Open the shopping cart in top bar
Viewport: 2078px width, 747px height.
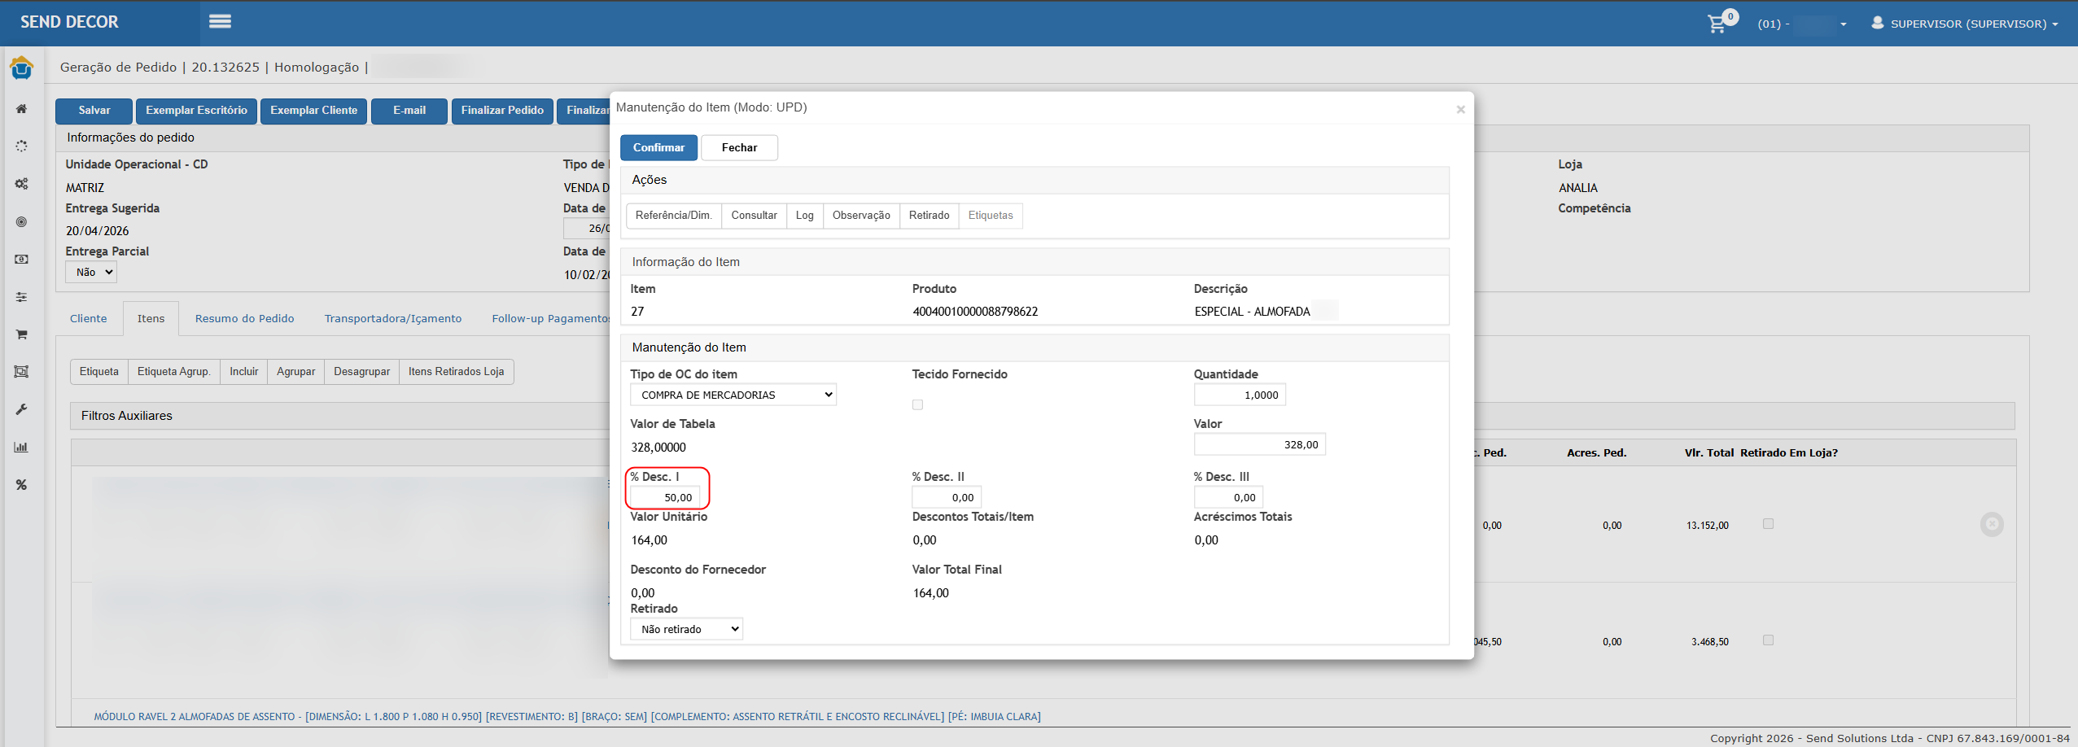click(1717, 24)
